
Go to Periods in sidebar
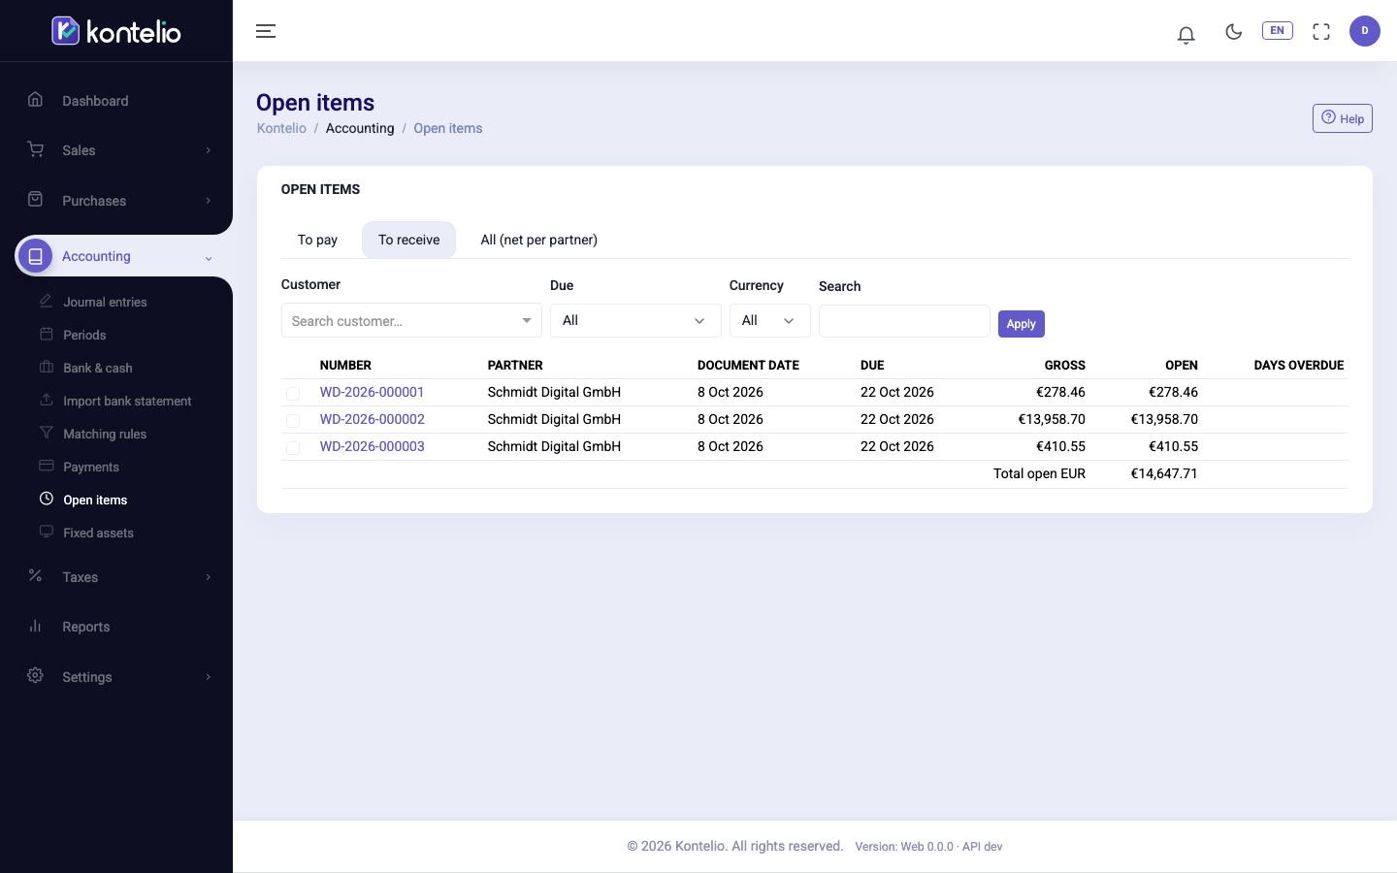(84, 335)
